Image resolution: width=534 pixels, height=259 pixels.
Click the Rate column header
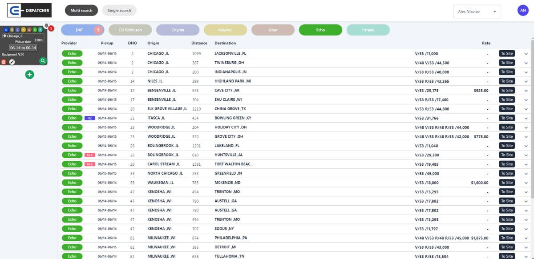tap(486, 43)
